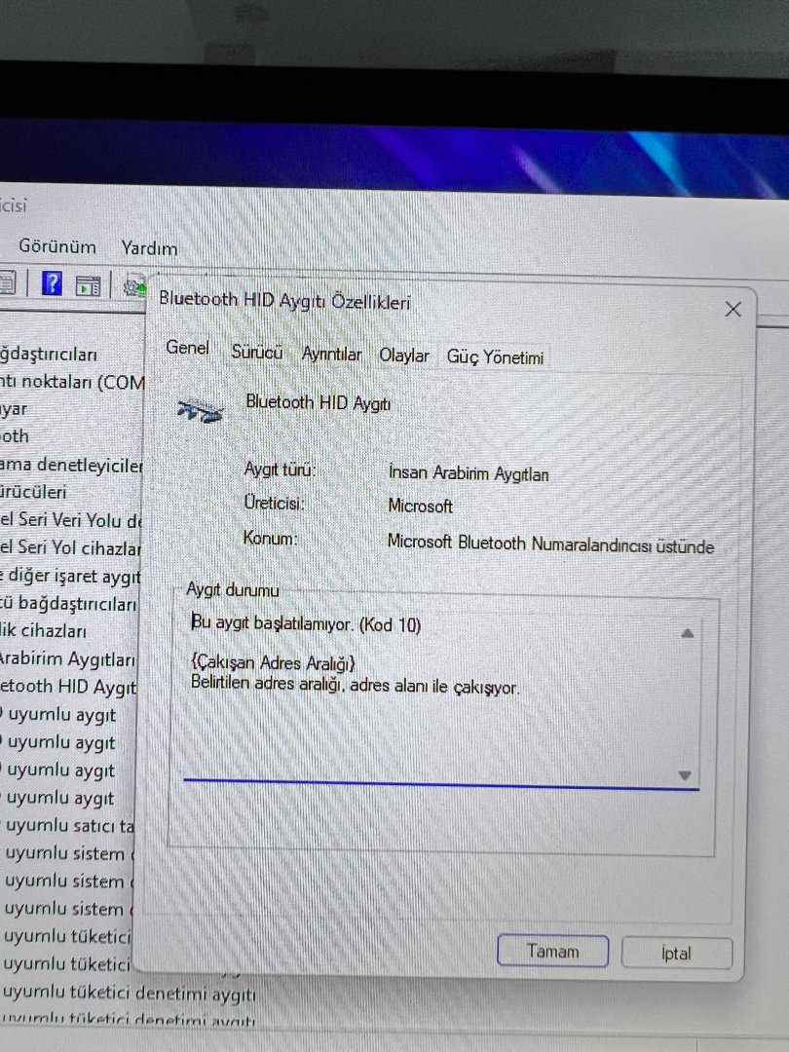This screenshot has height=1052, width=789.
Task: Click the blue help question mark toolbar icon
Action: point(52,283)
